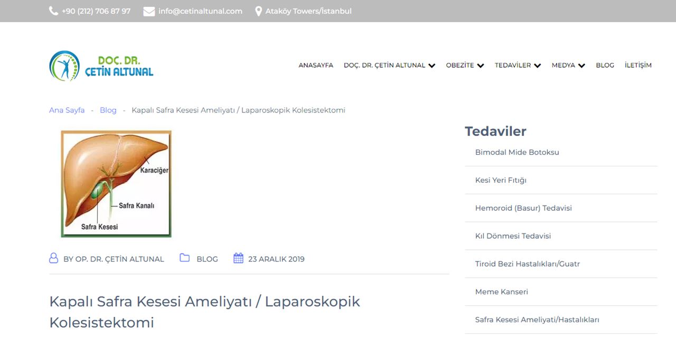676x338 pixels.
Task: Click the location pin icon
Action: pos(258,11)
